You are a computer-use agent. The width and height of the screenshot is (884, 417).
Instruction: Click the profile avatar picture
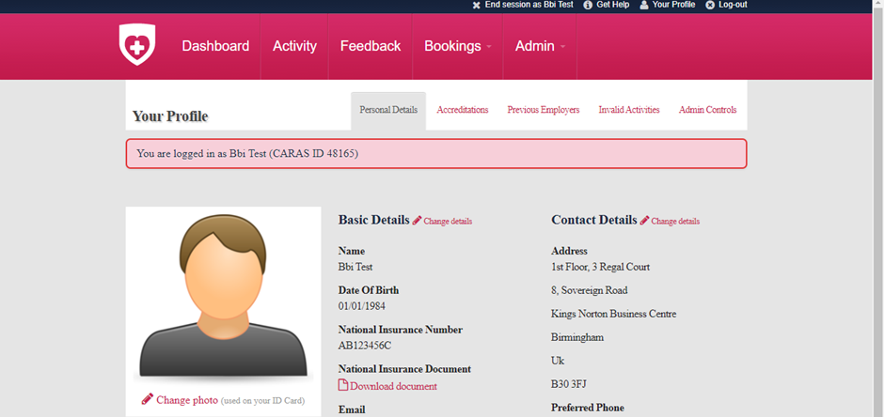pyautogui.click(x=223, y=297)
